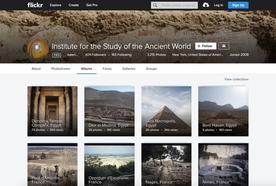Screen dimensions: 276x186
Task: Open the Log In link
Action: (218, 5)
